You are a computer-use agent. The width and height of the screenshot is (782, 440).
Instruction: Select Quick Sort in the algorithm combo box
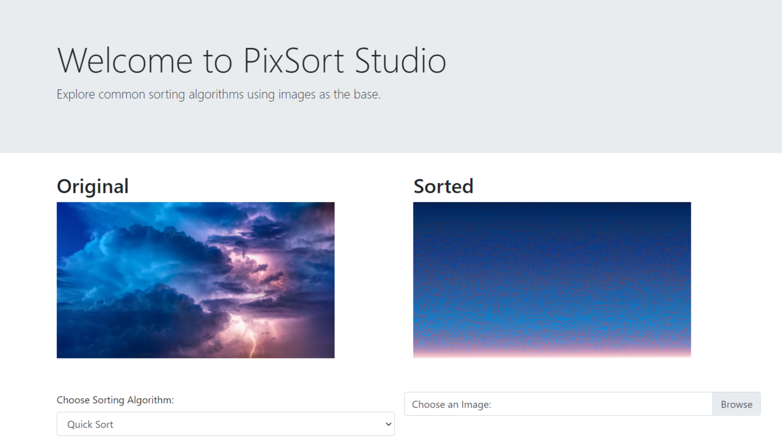click(225, 424)
